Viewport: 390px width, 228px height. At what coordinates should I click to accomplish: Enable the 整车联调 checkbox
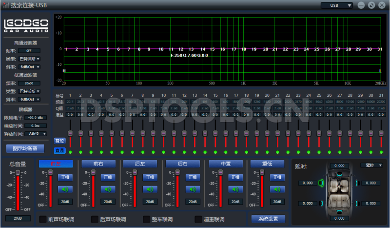click(147, 219)
